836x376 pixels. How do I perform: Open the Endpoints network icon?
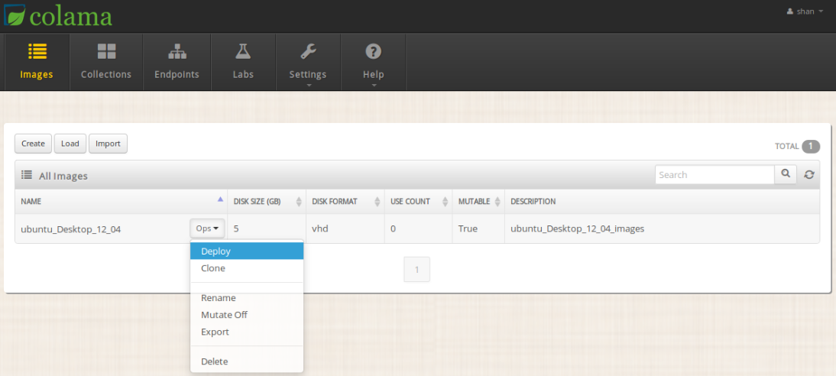pos(177,51)
